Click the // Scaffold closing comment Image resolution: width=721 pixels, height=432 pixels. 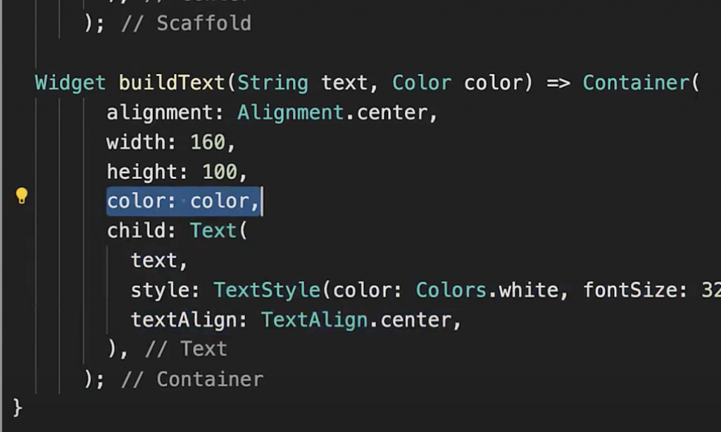coord(186,23)
